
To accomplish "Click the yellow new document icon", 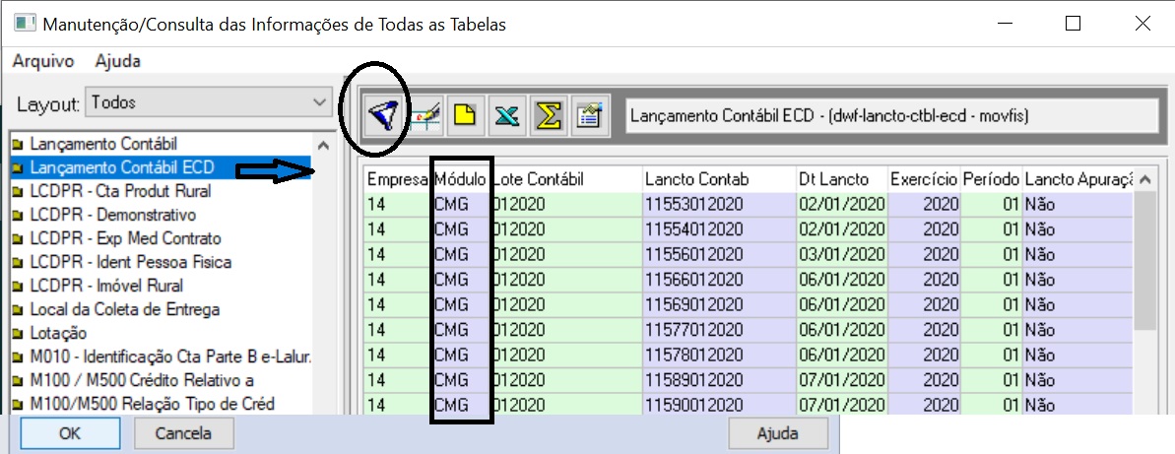I will (x=467, y=117).
